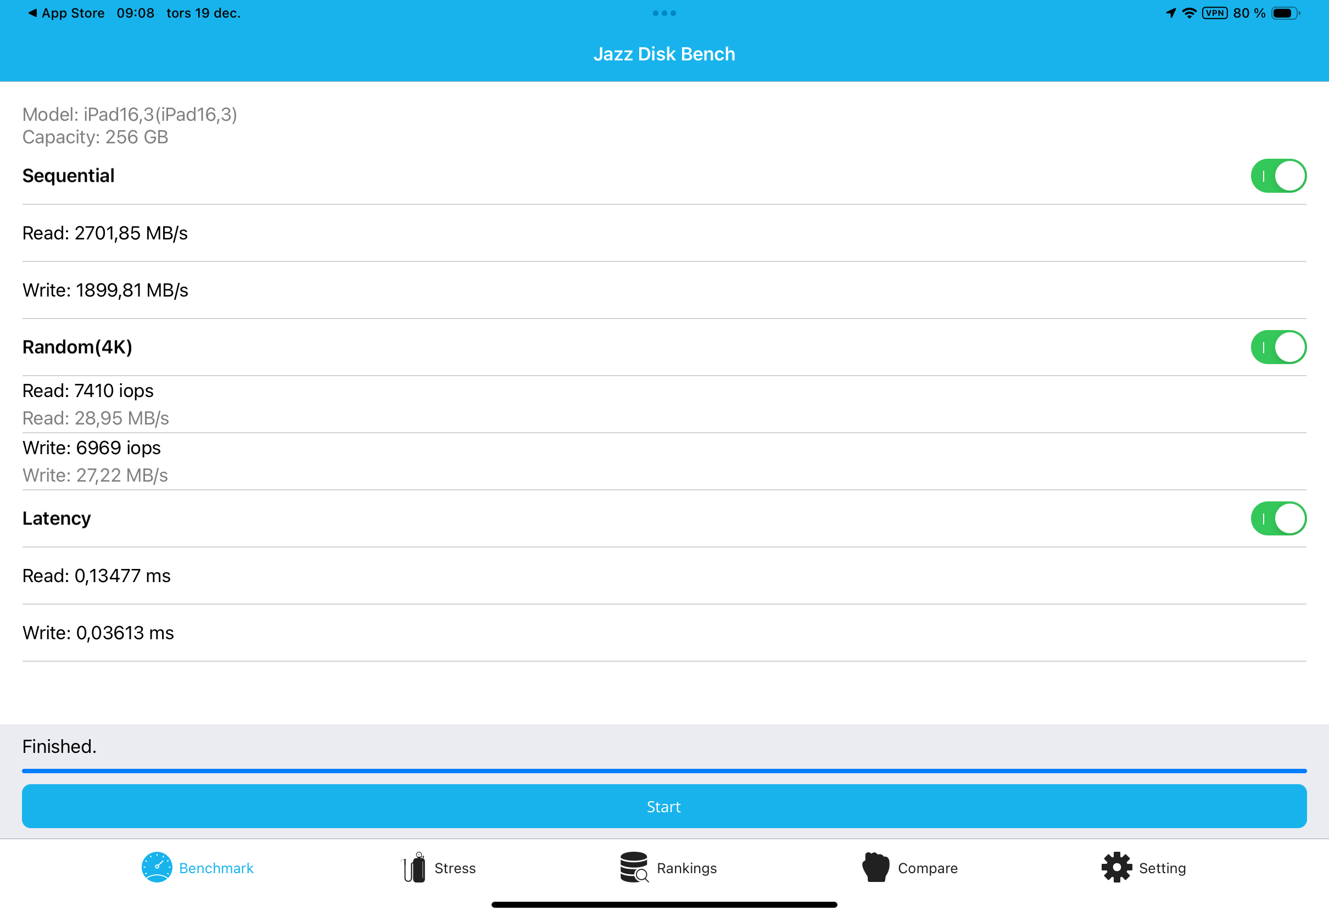Select the Model iPad16,3 text

click(130, 115)
